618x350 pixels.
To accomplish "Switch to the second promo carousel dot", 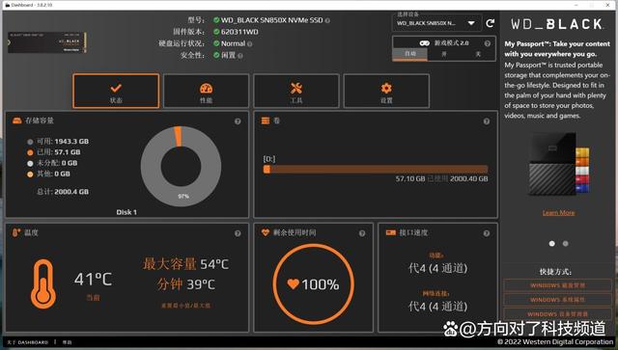I will [x=566, y=244].
